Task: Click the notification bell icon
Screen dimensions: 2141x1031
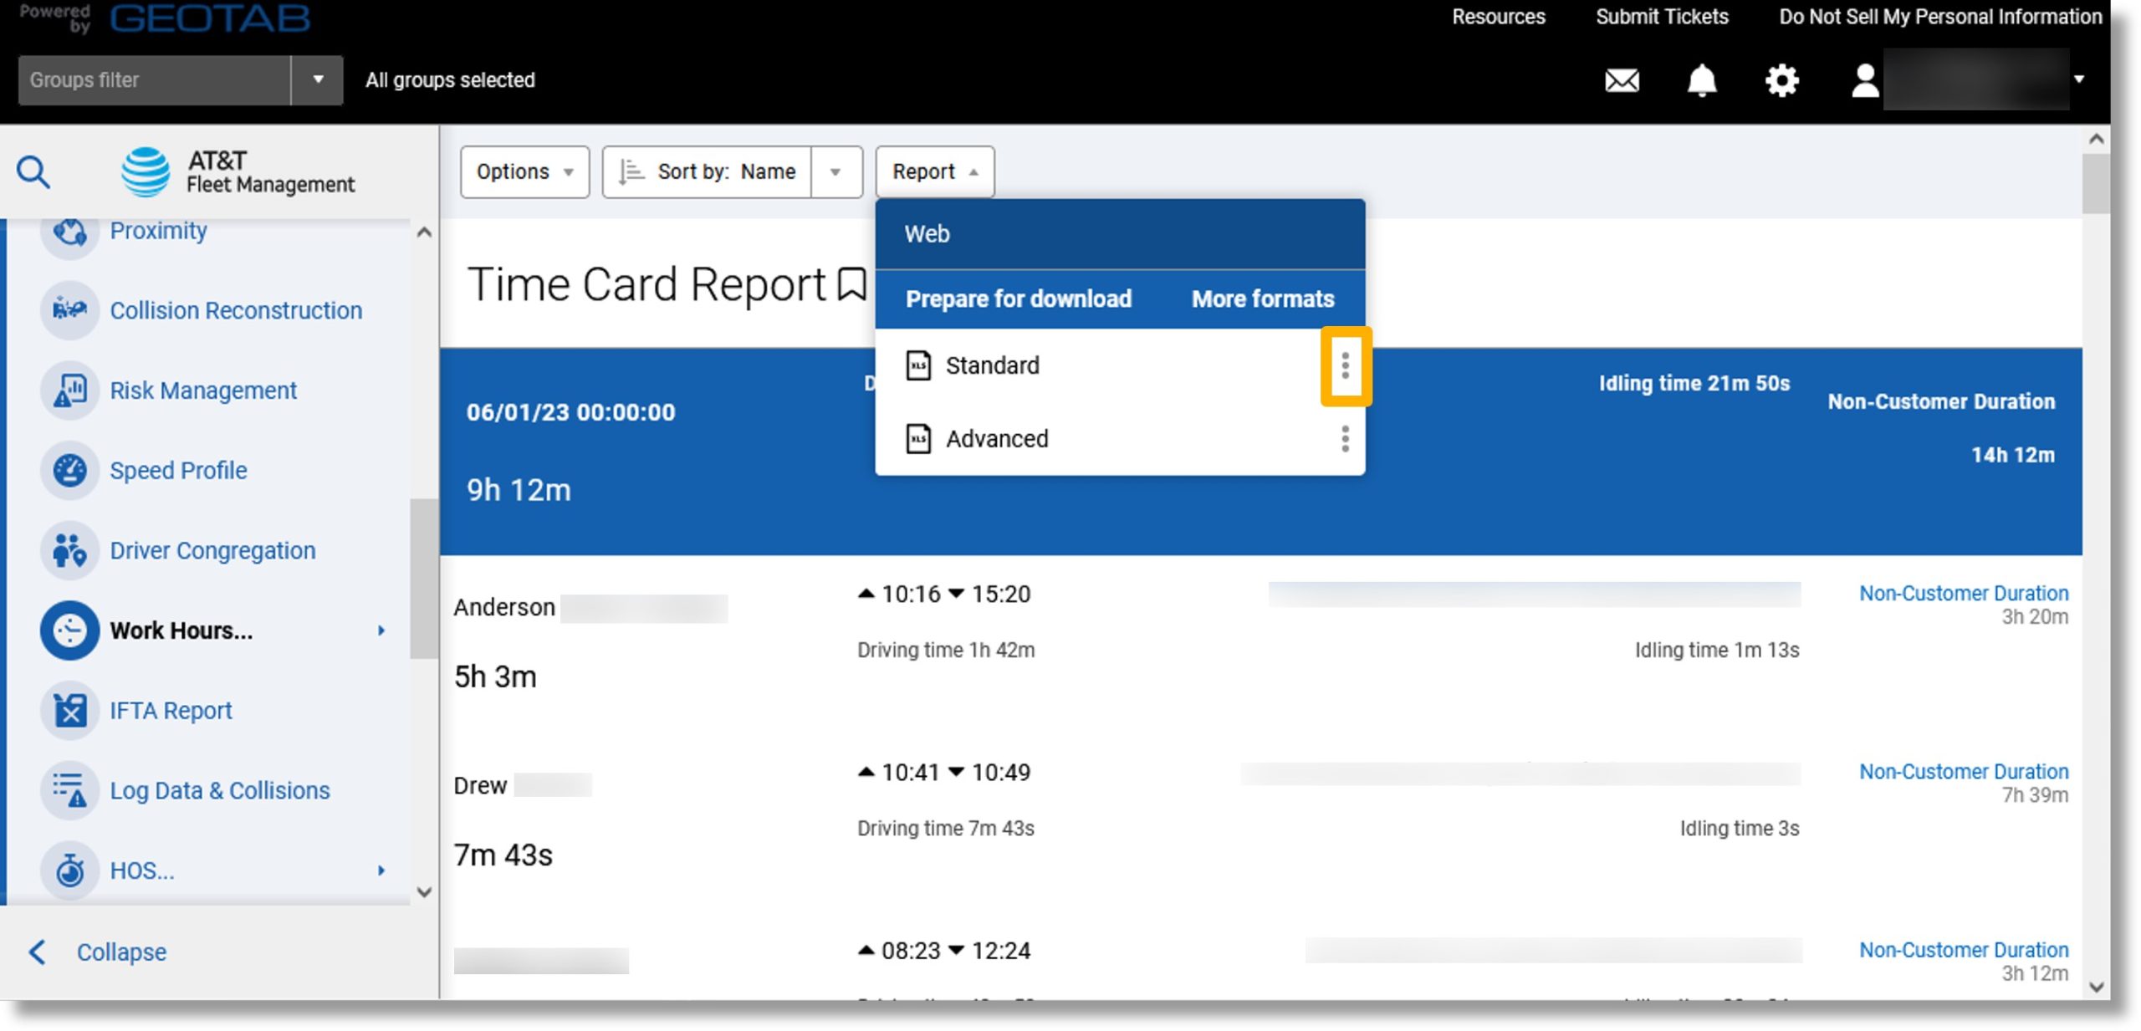Action: click(x=1703, y=79)
